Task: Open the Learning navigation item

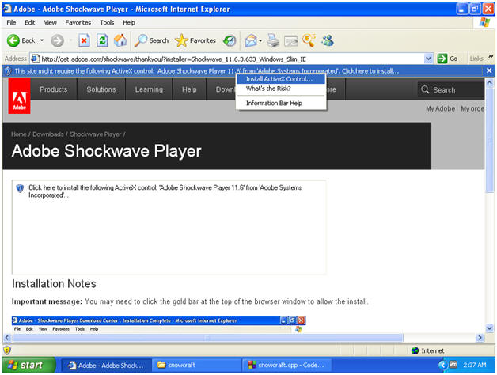Action: [x=149, y=89]
